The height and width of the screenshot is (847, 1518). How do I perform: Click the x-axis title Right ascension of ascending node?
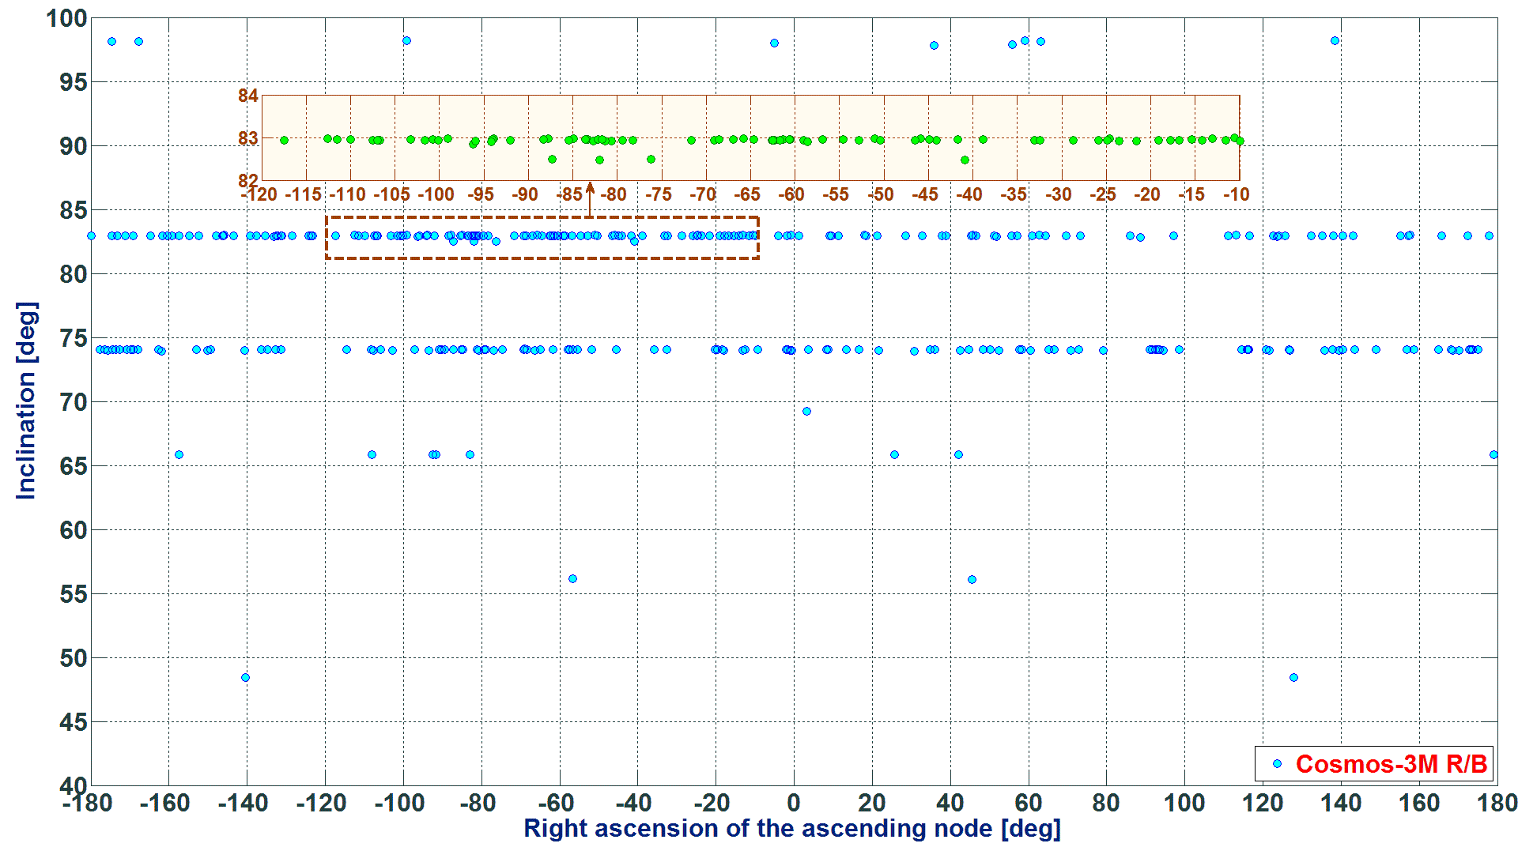792,828
